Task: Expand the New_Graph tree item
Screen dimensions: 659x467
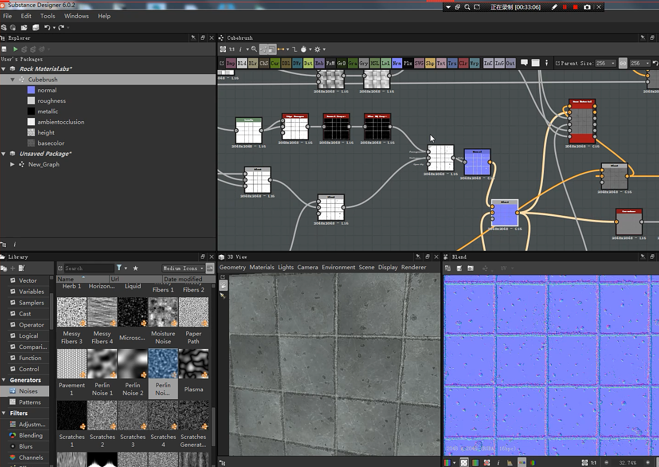Action: click(x=13, y=164)
